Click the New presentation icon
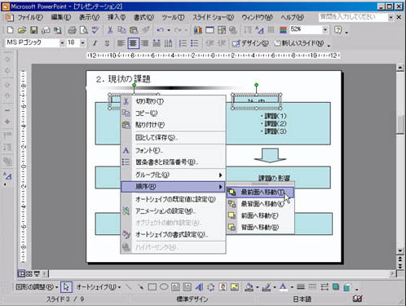This screenshot has width=406, height=306. (x=10, y=29)
